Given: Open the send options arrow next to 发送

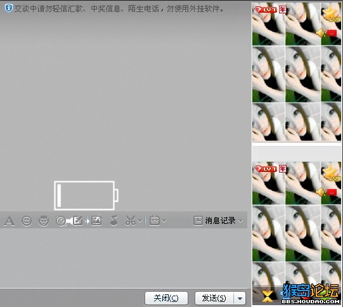Looking at the screenshot, I should pos(240,299).
